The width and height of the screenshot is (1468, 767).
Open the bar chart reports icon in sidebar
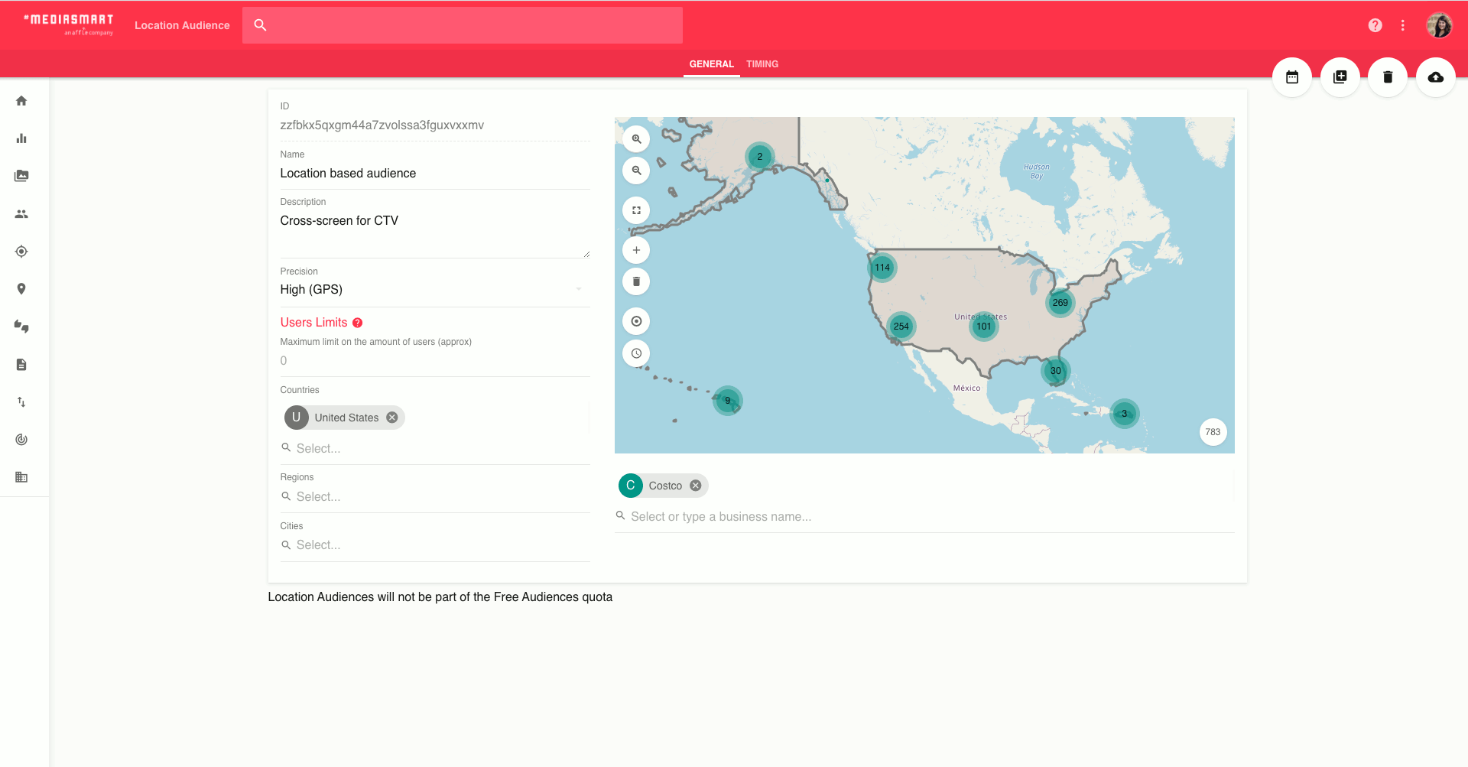21,138
